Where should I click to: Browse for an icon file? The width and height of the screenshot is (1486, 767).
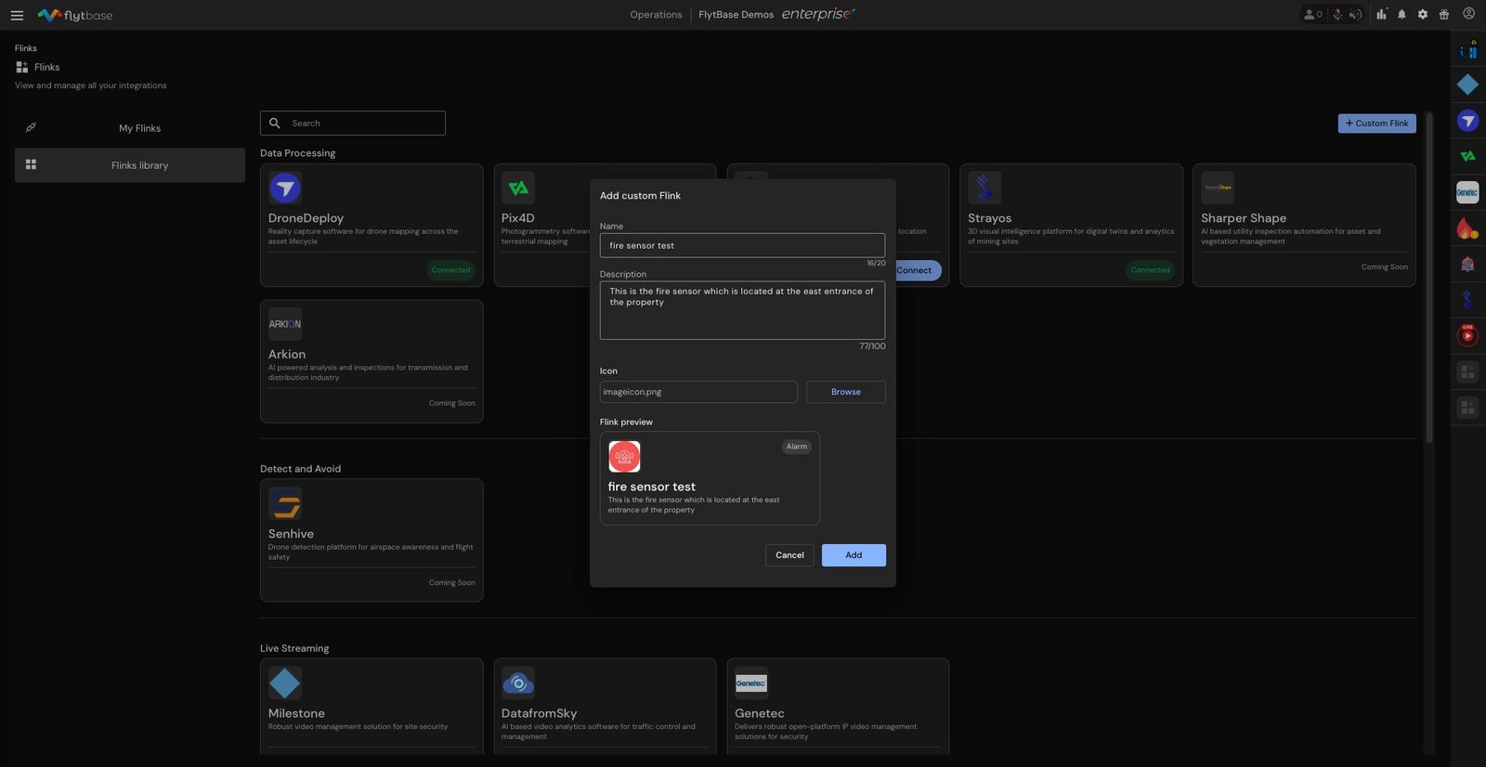click(x=846, y=392)
